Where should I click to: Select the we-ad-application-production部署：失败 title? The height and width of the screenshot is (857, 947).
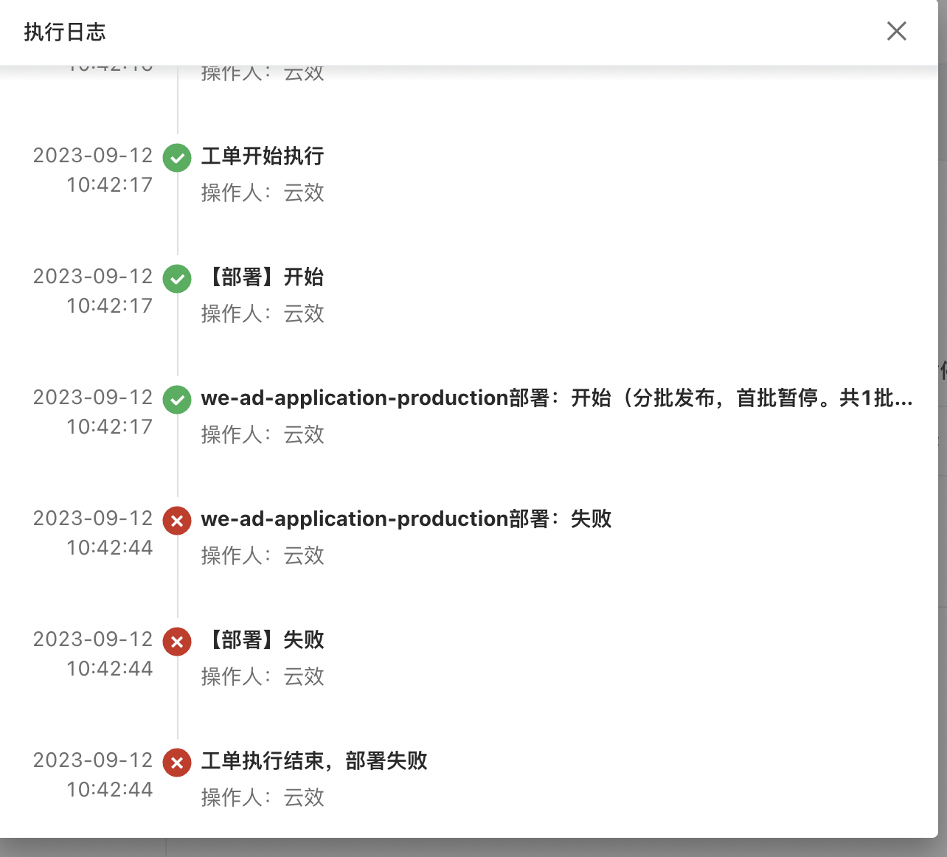[x=406, y=519]
